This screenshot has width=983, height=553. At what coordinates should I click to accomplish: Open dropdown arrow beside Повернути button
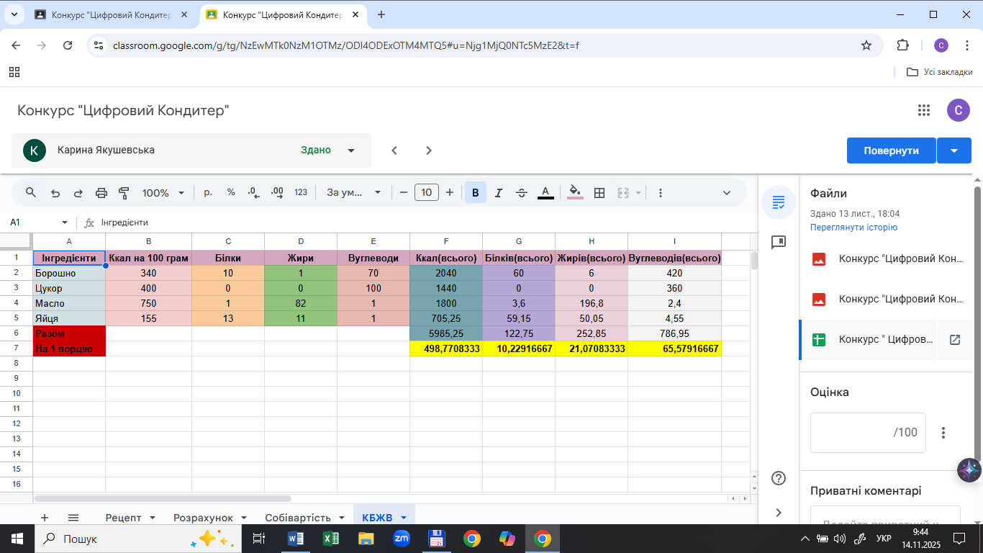[x=954, y=150]
